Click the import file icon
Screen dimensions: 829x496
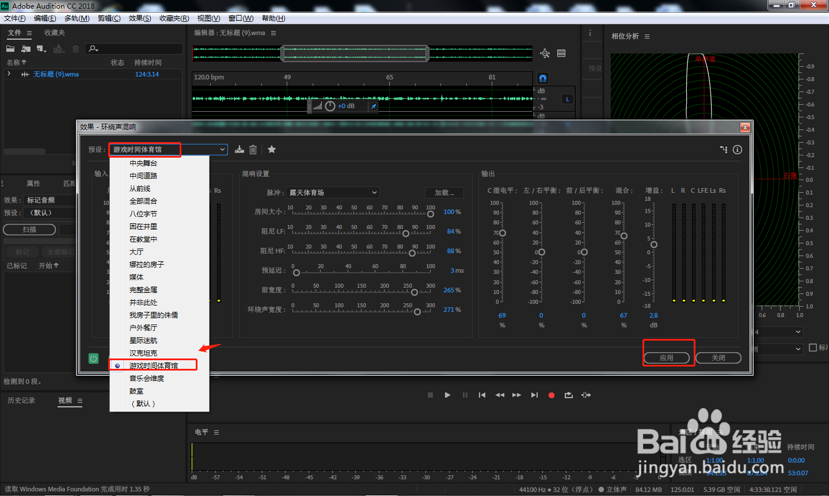coord(26,49)
